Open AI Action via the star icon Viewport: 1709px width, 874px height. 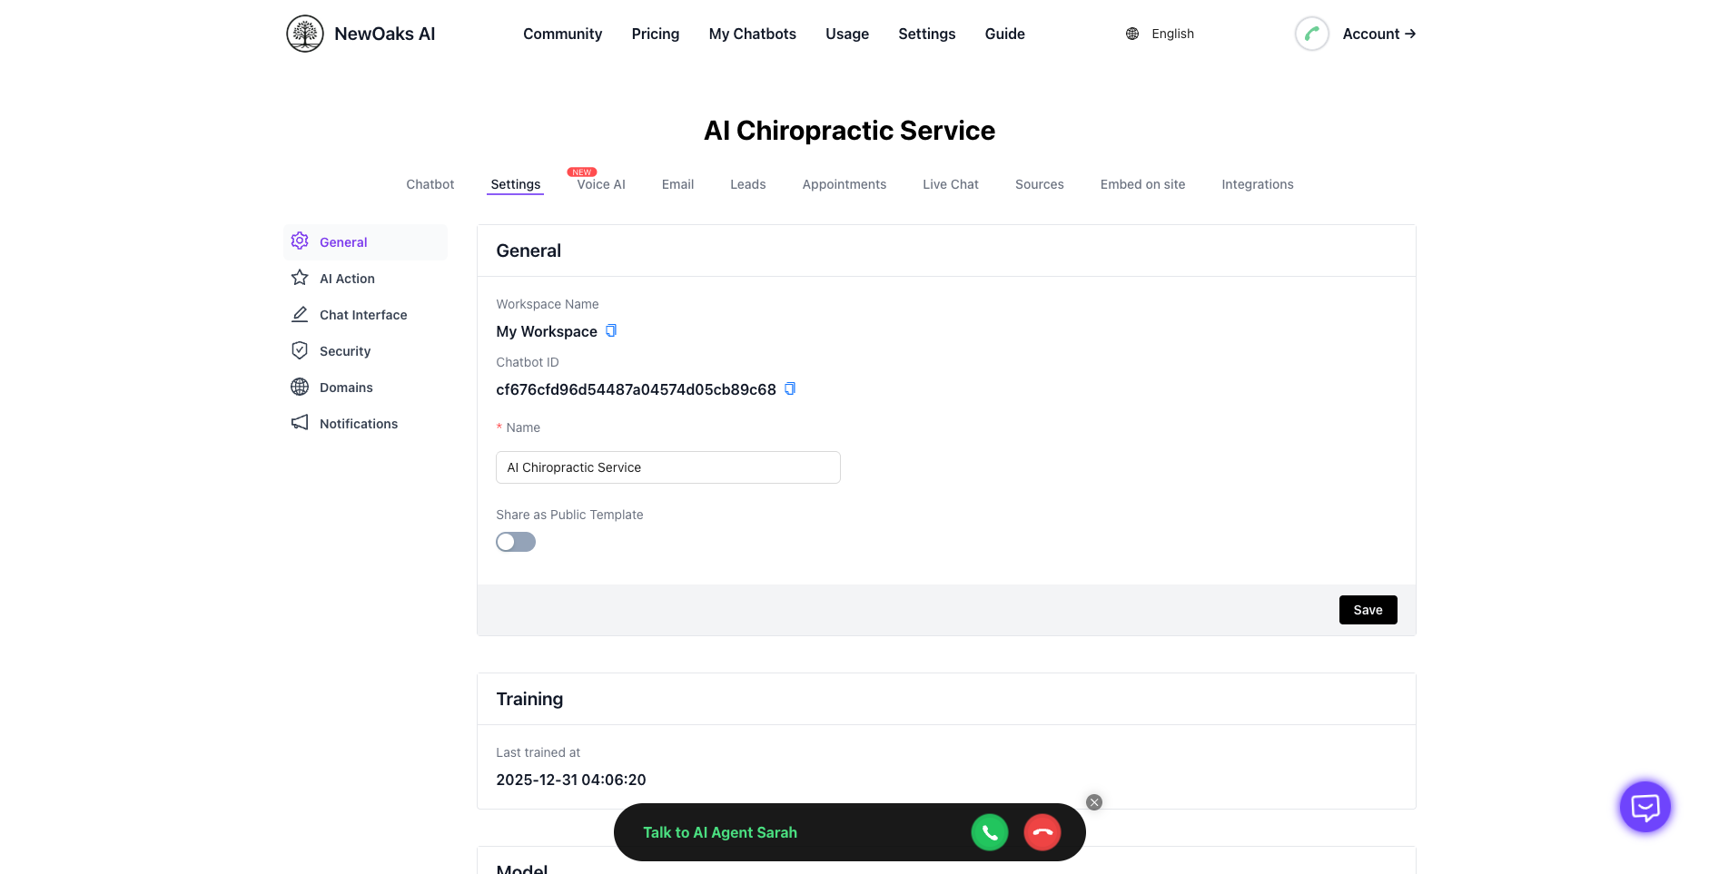click(x=300, y=278)
